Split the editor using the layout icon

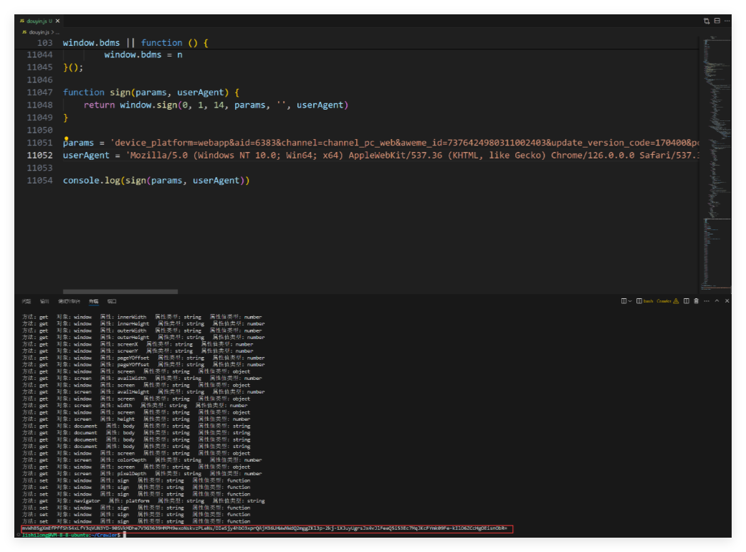(x=717, y=21)
